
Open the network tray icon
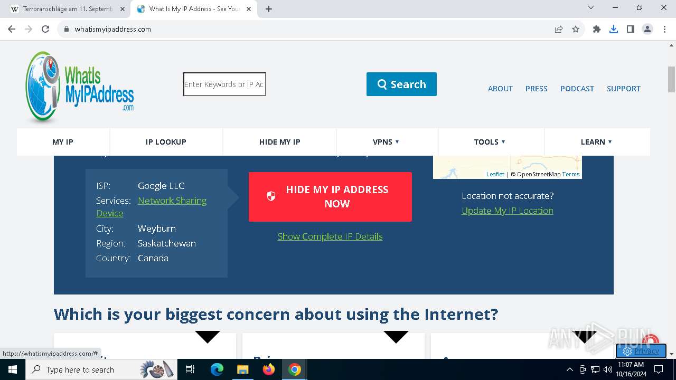tap(595, 369)
